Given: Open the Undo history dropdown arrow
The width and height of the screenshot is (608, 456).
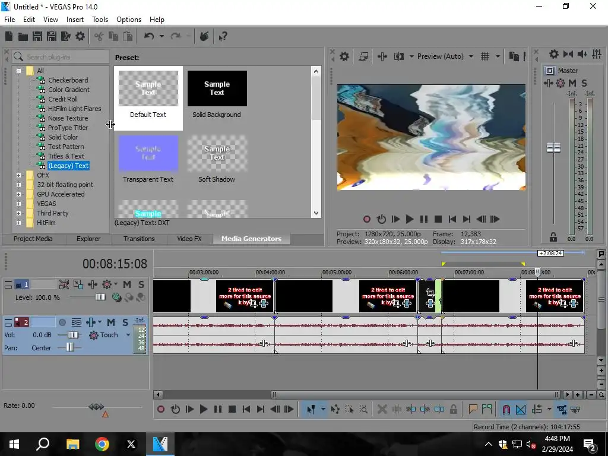Looking at the screenshot, I should [161, 36].
